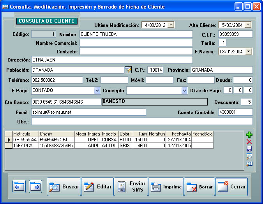Click the Teléfono field 902 500862

[x=57, y=80]
